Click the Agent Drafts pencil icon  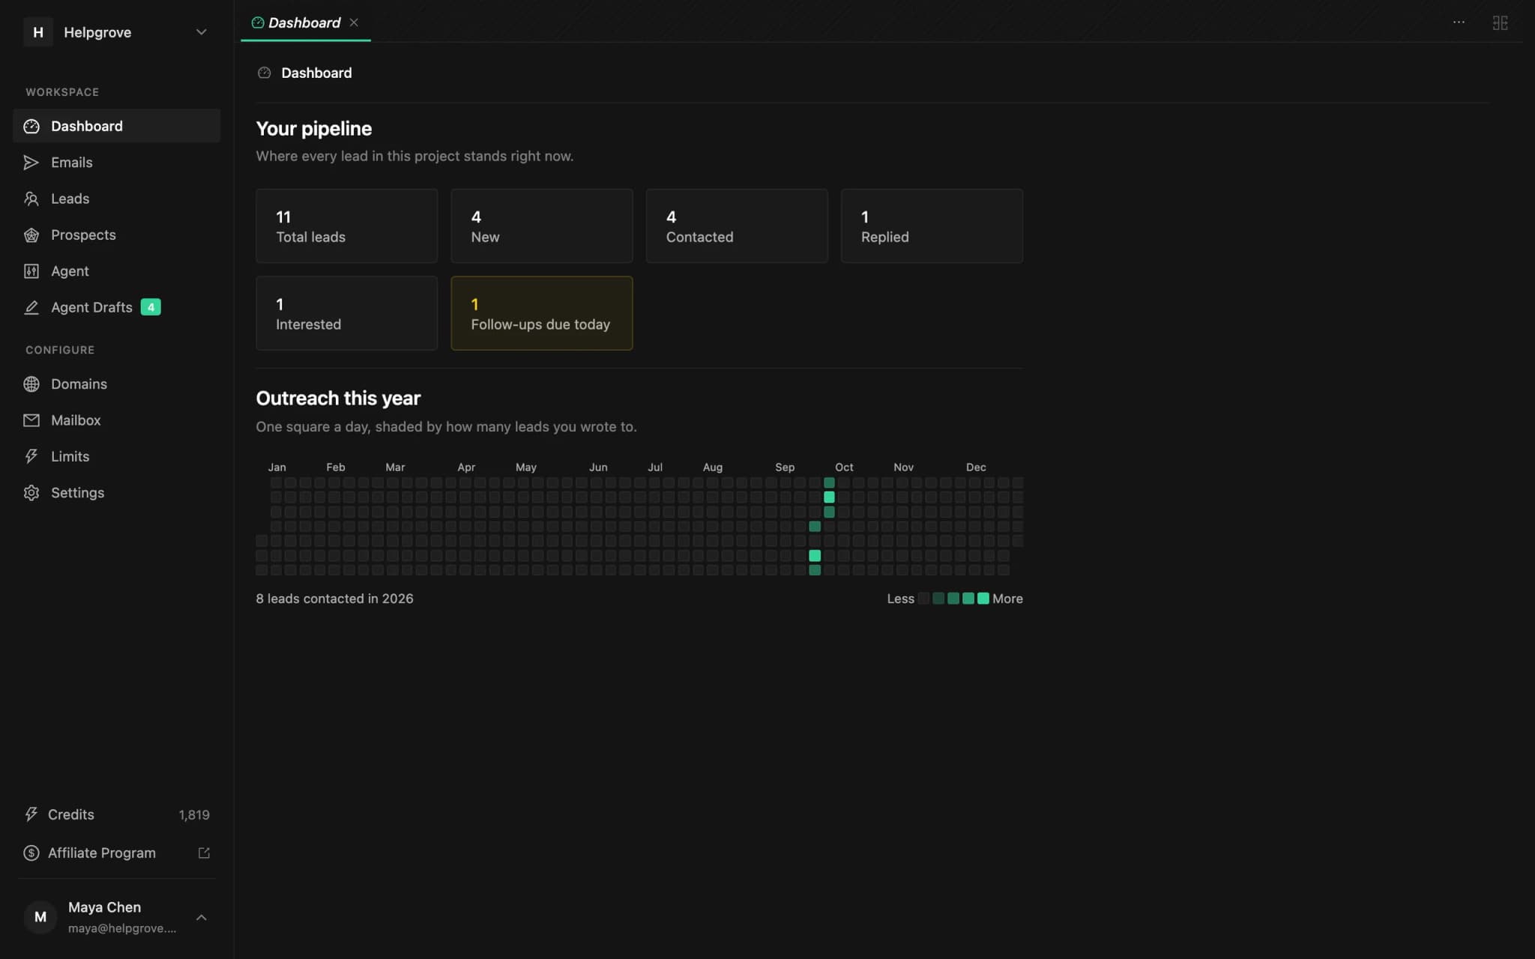tap(31, 307)
